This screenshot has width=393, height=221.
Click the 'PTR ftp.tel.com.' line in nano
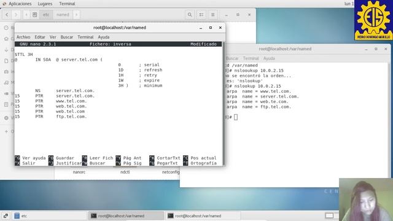[50, 117]
